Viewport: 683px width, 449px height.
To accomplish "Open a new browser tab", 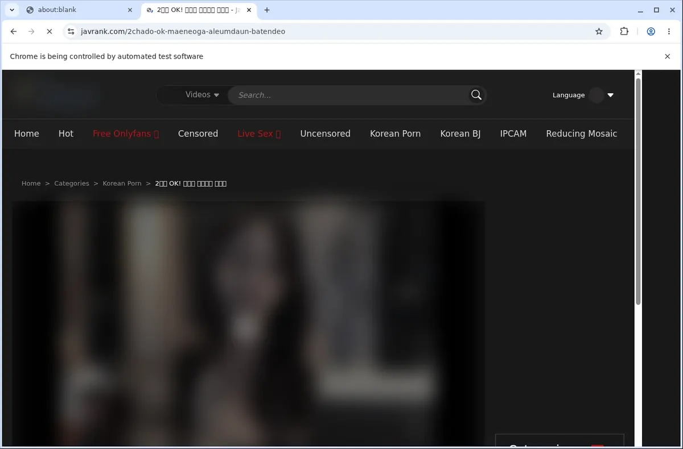I will [267, 10].
